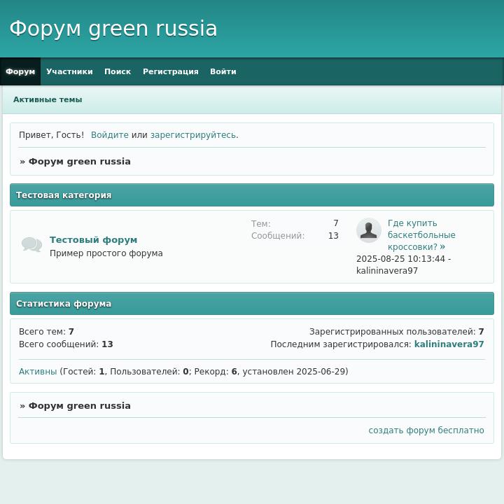Click the зарегистрируйтесь link in the greeting
Viewport: 504px width, 504px height.
point(192,135)
